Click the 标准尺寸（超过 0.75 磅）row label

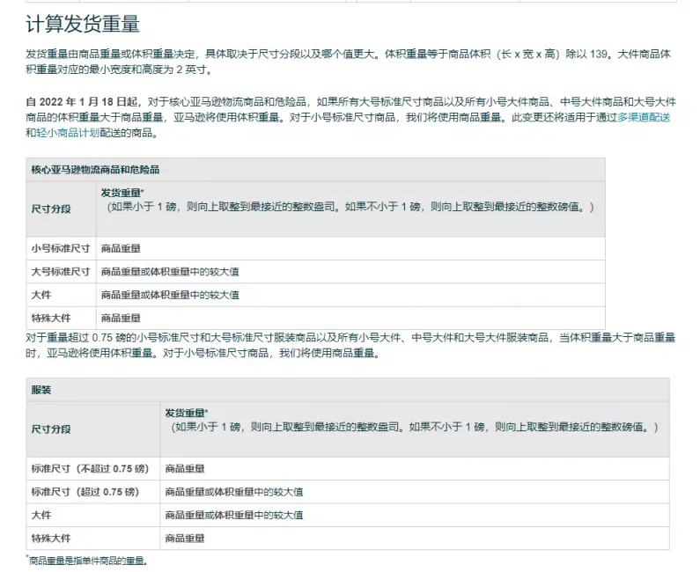[85, 492]
